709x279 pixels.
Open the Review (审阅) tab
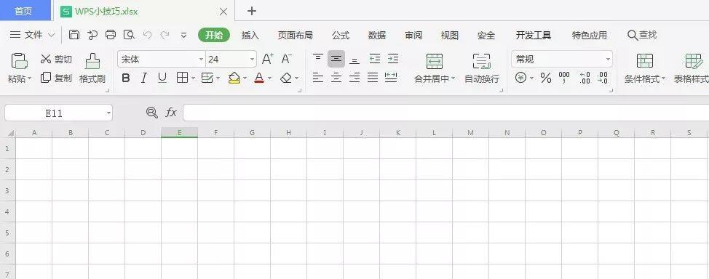point(413,35)
